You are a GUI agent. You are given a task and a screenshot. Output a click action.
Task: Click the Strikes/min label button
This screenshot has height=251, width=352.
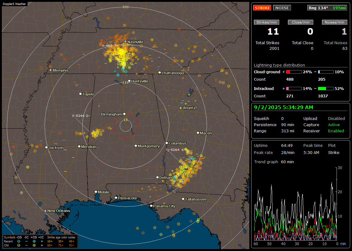(266, 22)
